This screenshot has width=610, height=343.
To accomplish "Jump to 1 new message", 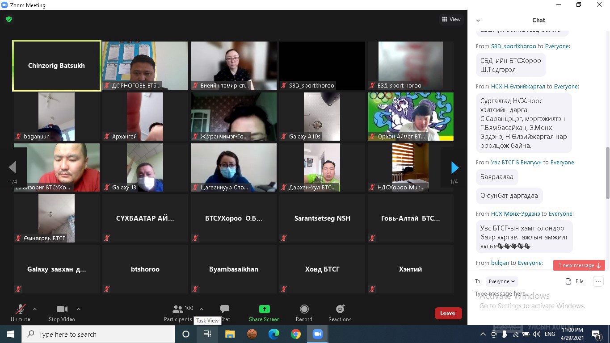I will click(x=579, y=265).
